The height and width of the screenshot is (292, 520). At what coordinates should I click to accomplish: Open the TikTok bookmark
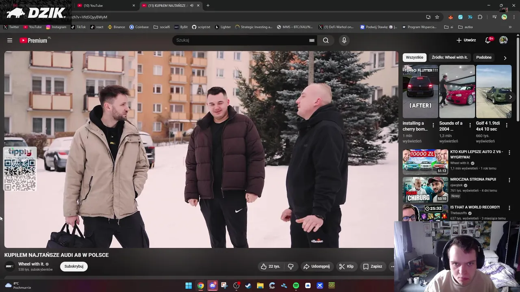pyautogui.click(x=78, y=27)
